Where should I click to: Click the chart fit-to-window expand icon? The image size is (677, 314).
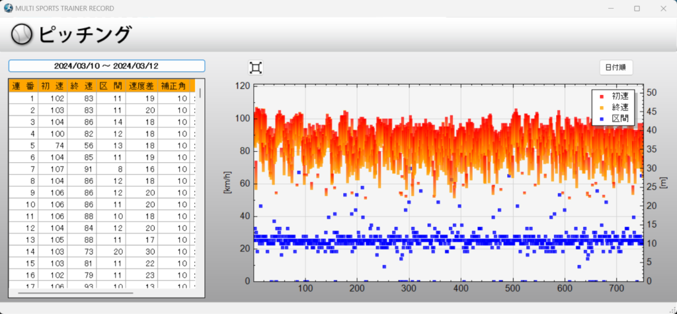coord(256,67)
